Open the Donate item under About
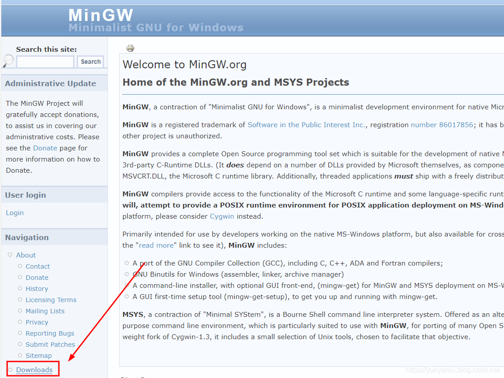The width and height of the screenshot is (504, 378). pyautogui.click(x=37, y=277)
